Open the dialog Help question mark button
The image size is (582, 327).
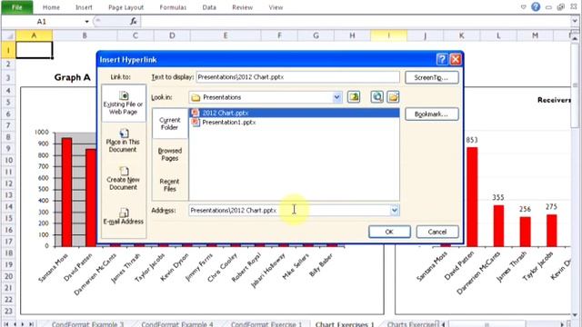[x=442, y=59]
